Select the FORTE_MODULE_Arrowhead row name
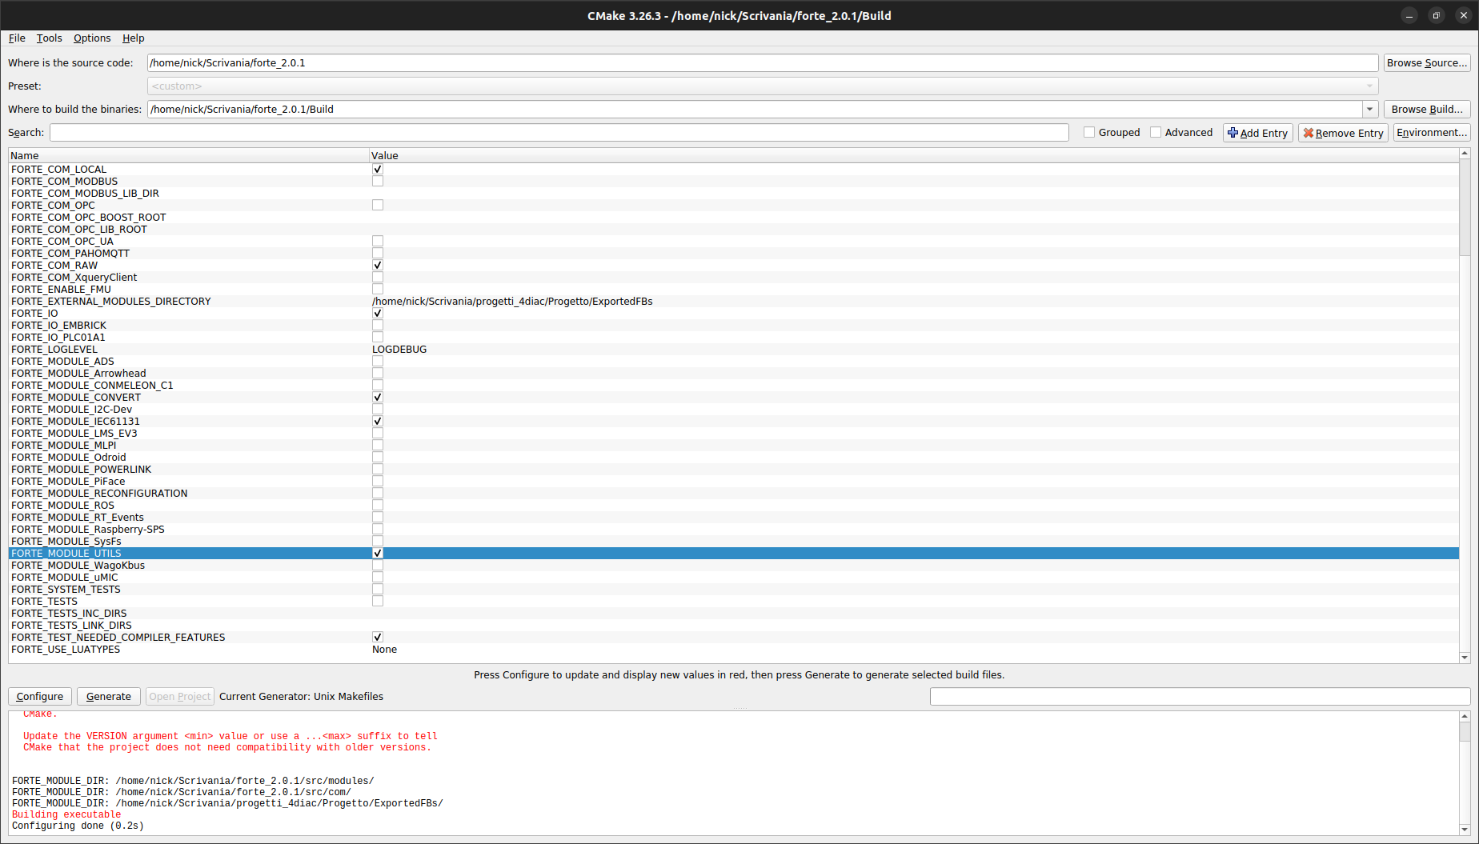 [x=78, y=373]
